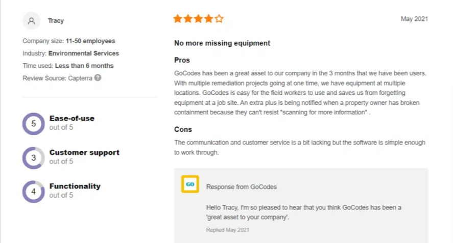Click the 'Response from GoCodes' heading
The height and width of the screenshot is (243, 453).
[x=242, y=187]
